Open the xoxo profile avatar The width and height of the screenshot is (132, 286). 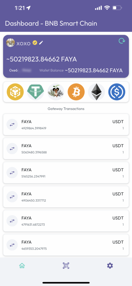[x=10, y=43]
